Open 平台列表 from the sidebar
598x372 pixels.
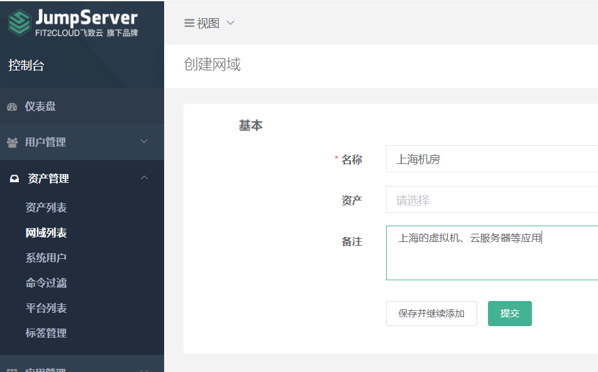click(x=46, y=308)
